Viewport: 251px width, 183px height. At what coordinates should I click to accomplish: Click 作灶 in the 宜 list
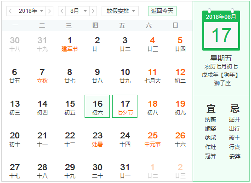pyautogui.click(x=211, y=147)
